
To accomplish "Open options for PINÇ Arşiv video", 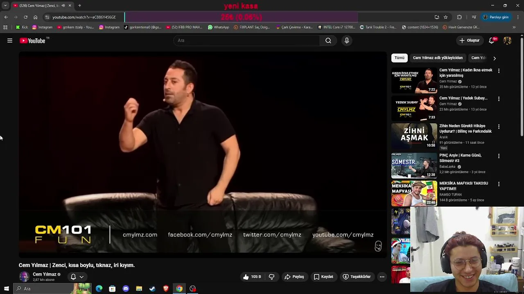I will coord(499,156).
